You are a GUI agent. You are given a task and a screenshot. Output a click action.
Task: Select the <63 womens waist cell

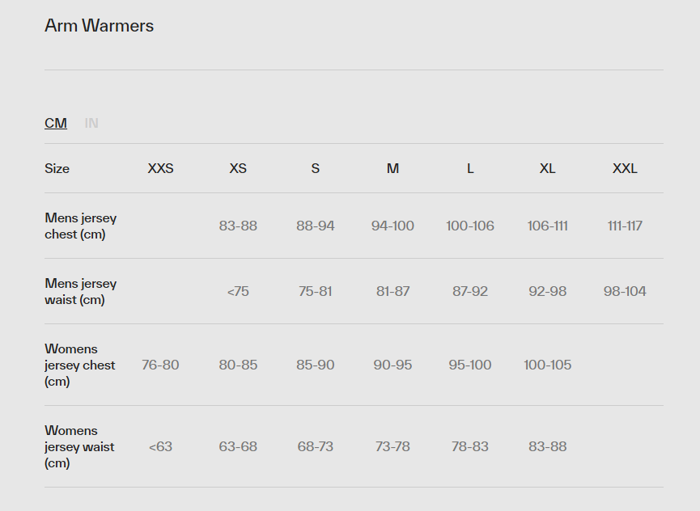click(x=160, y=446)
